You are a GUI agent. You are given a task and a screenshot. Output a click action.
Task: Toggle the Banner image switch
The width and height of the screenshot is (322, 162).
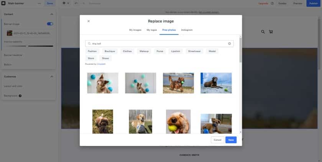click(50, 24)
